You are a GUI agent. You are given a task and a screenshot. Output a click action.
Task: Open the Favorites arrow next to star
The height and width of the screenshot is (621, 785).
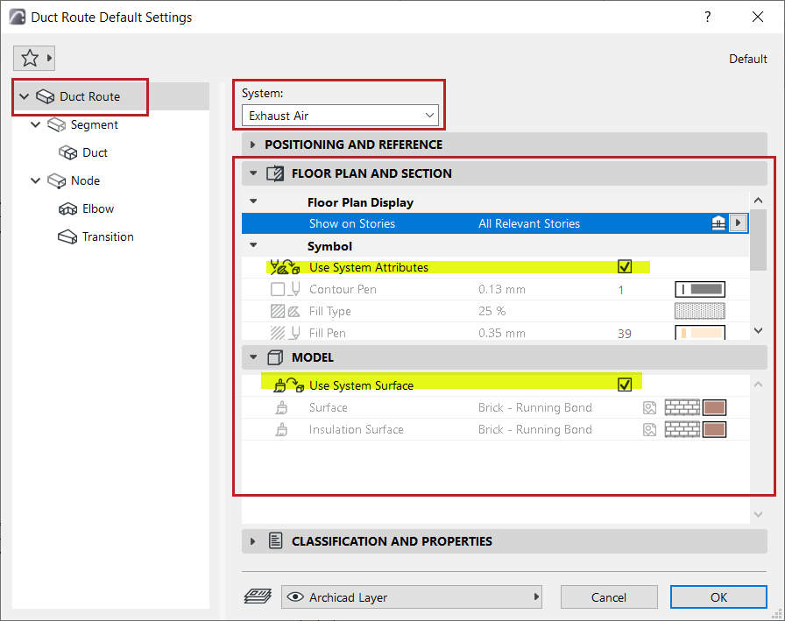[49, 58]
